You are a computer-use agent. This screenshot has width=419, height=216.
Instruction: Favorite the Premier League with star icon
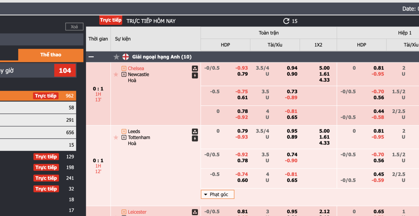(x=116, y=57)
